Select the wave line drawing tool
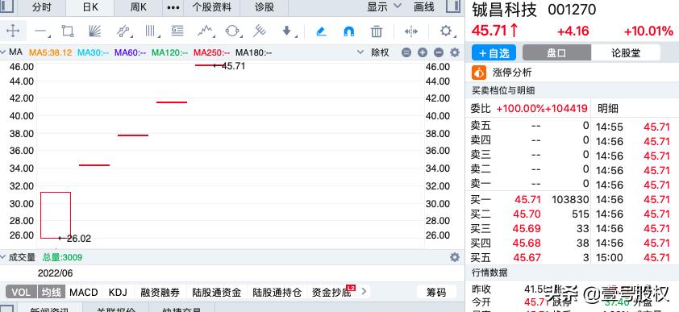 pos(206,31)
